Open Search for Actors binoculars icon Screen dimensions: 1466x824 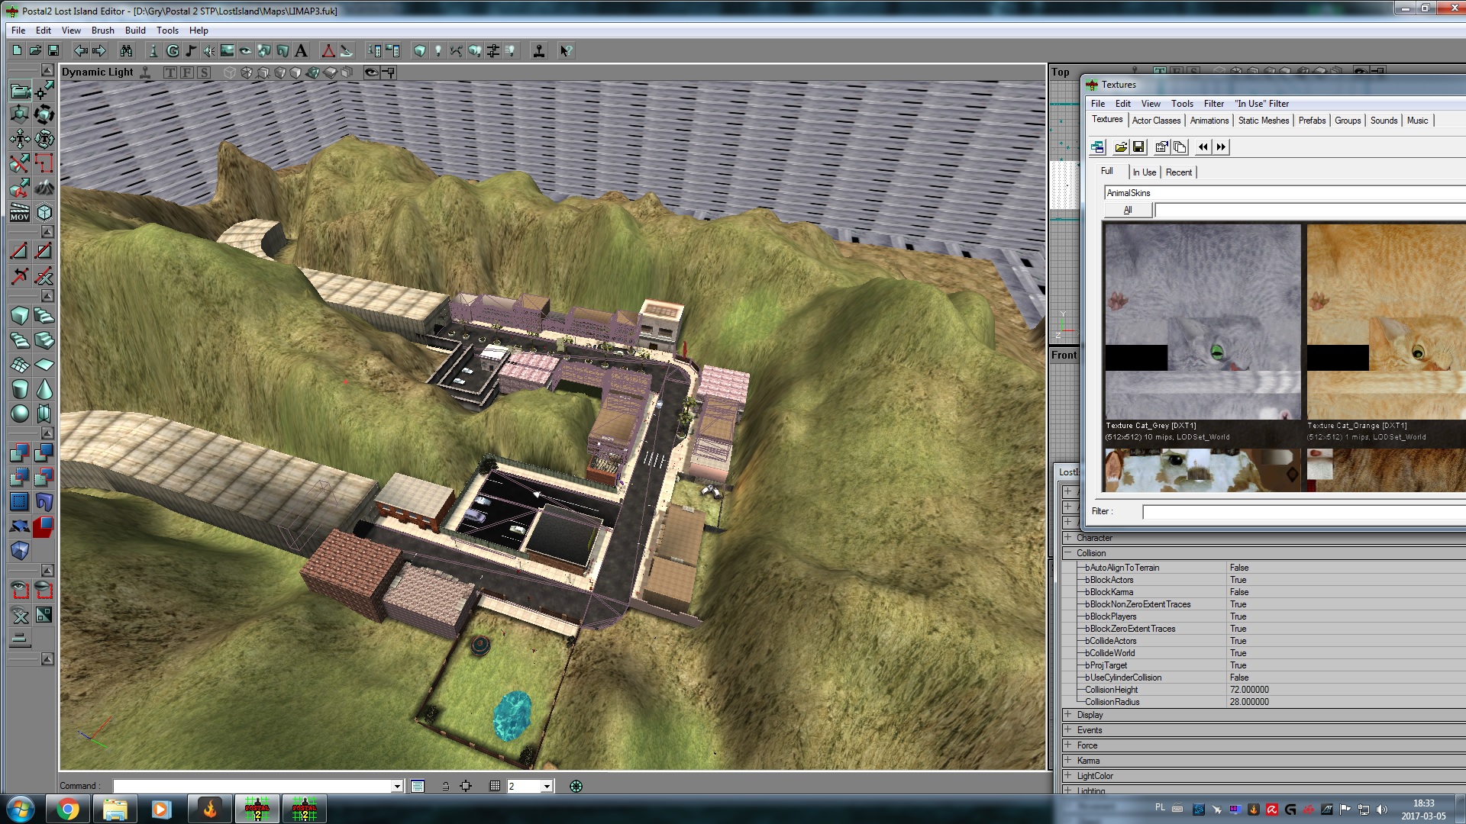[x=126, y=50]
